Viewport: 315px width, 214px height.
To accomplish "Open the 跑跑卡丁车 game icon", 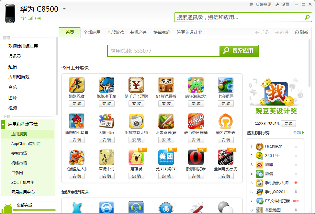I will (x=107, y=85).
